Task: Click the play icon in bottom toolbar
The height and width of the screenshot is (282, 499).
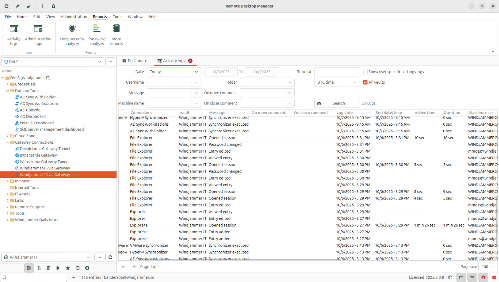Action: (x=58, y=268)
